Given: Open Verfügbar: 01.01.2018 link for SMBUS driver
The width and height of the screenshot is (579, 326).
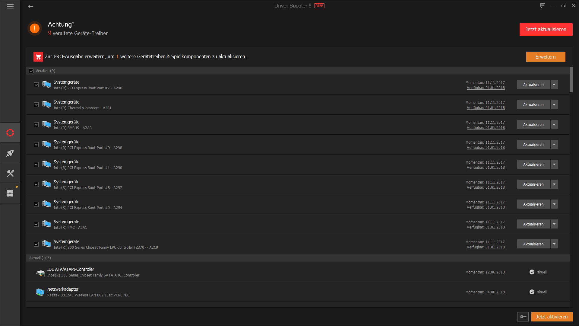Looking at the screenshot, I should [486, 127].
